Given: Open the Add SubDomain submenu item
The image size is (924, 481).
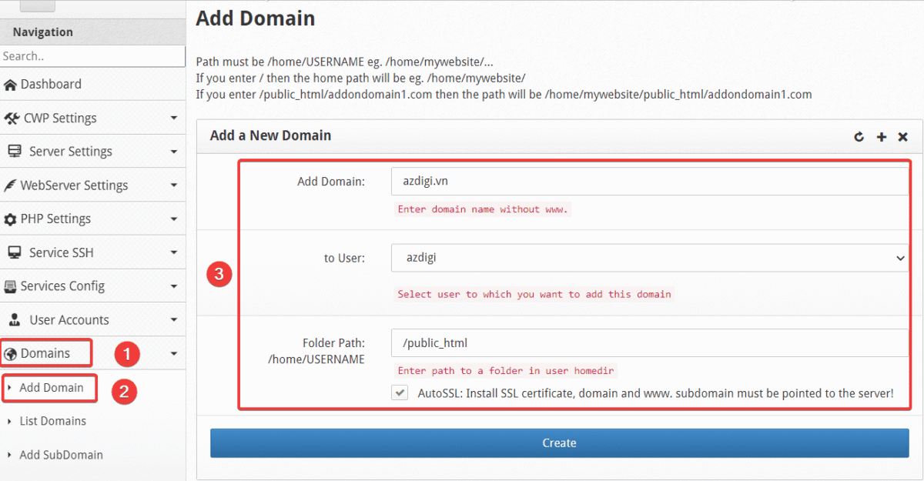Looking at the screenshot, I should [x=61, y=455].
